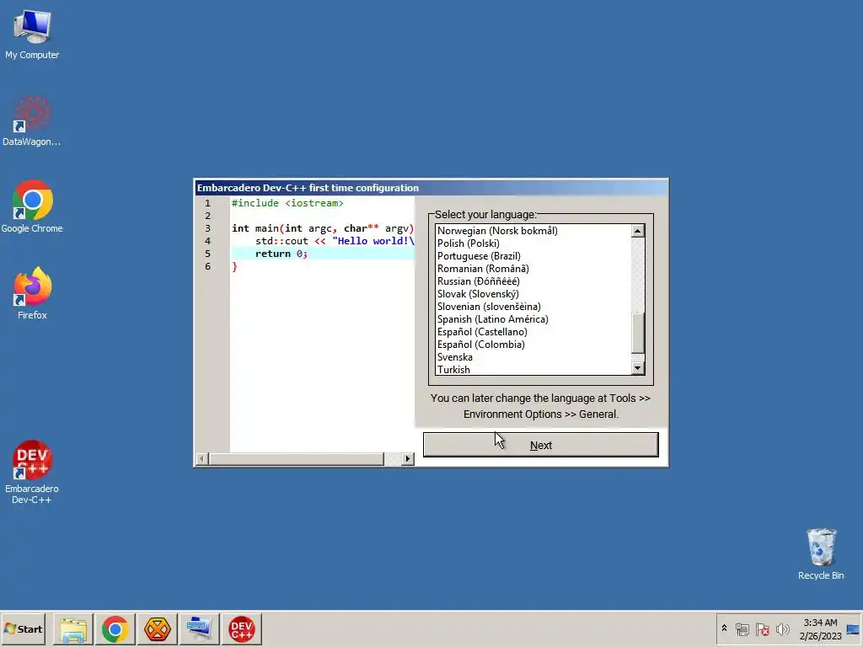The height and width of the screenshot is (647, 863).
Task: Select Polish (Polski) language
Action: pyautogui.click(x=533, y=243)
